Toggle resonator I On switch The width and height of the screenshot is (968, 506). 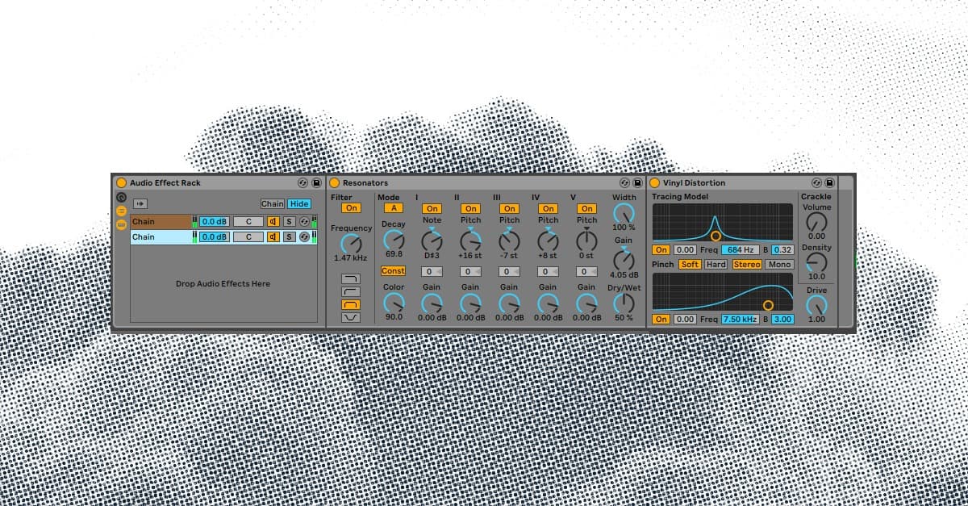pos(432,208)
